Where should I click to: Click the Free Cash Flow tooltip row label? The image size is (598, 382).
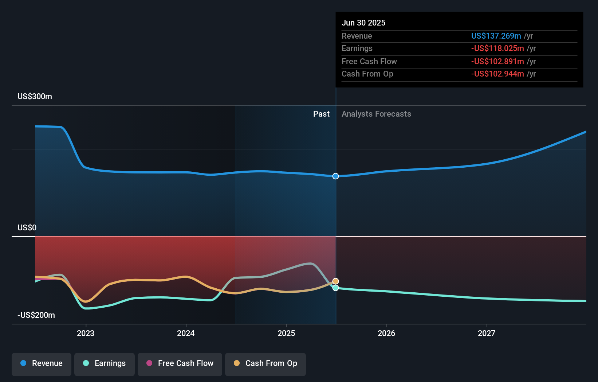[x=369, y=61]
